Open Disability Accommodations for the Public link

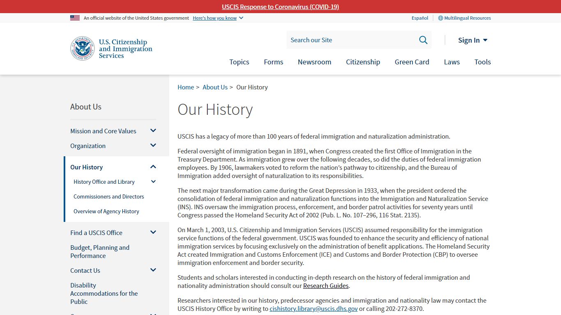pos(104,293)
